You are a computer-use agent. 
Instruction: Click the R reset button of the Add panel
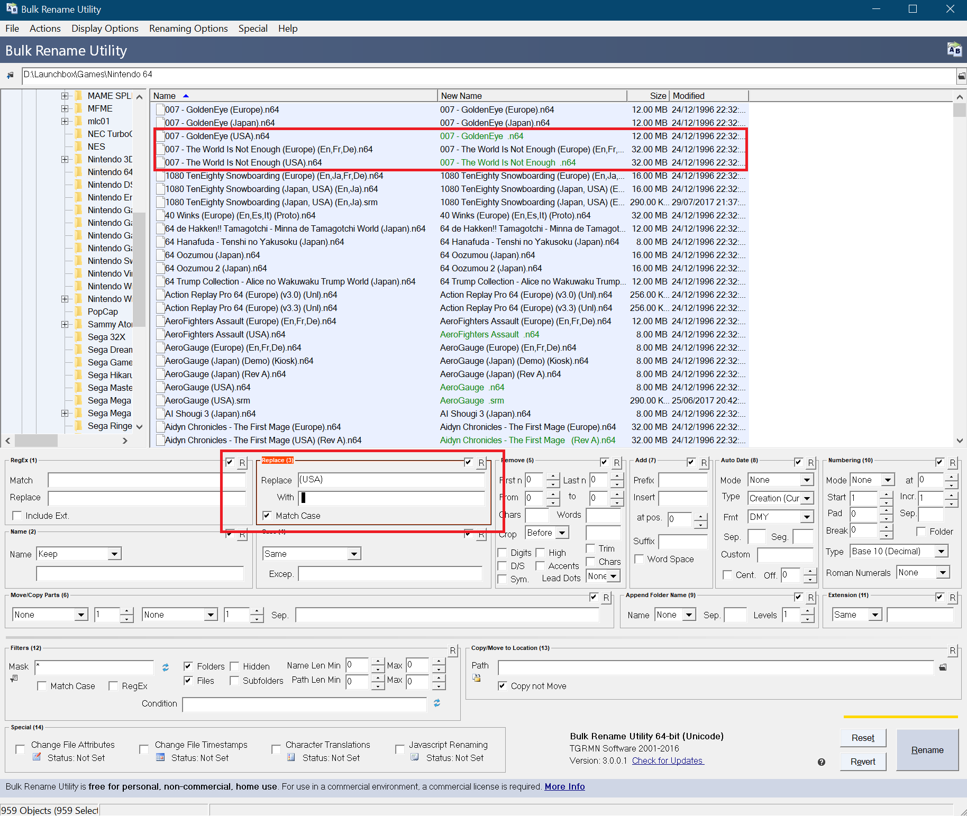[704, 463]
